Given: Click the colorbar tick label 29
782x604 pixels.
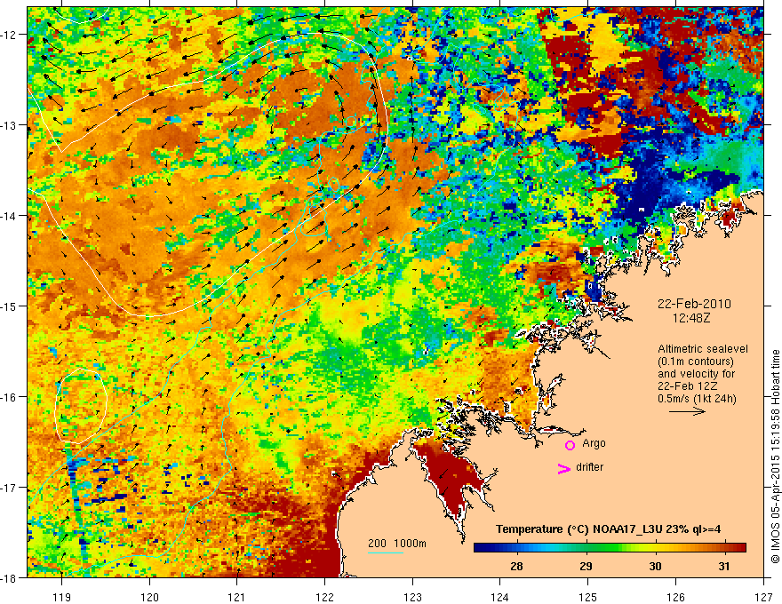Looking at the screenshot, I should pyautogui.click(x=586, y=566).
